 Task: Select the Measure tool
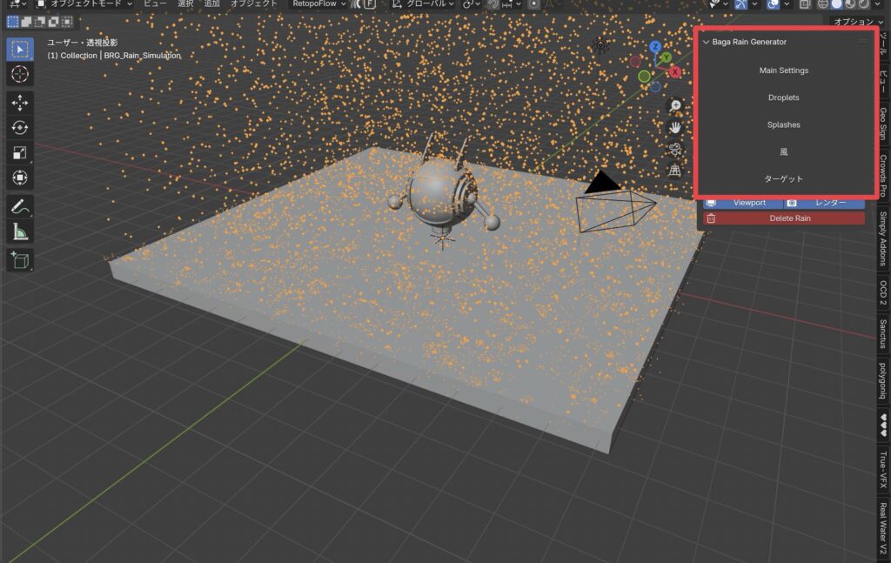(20, 231)
